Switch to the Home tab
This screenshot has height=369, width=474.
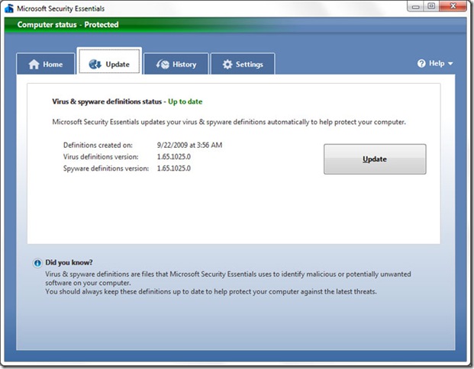tap(46, 64)
